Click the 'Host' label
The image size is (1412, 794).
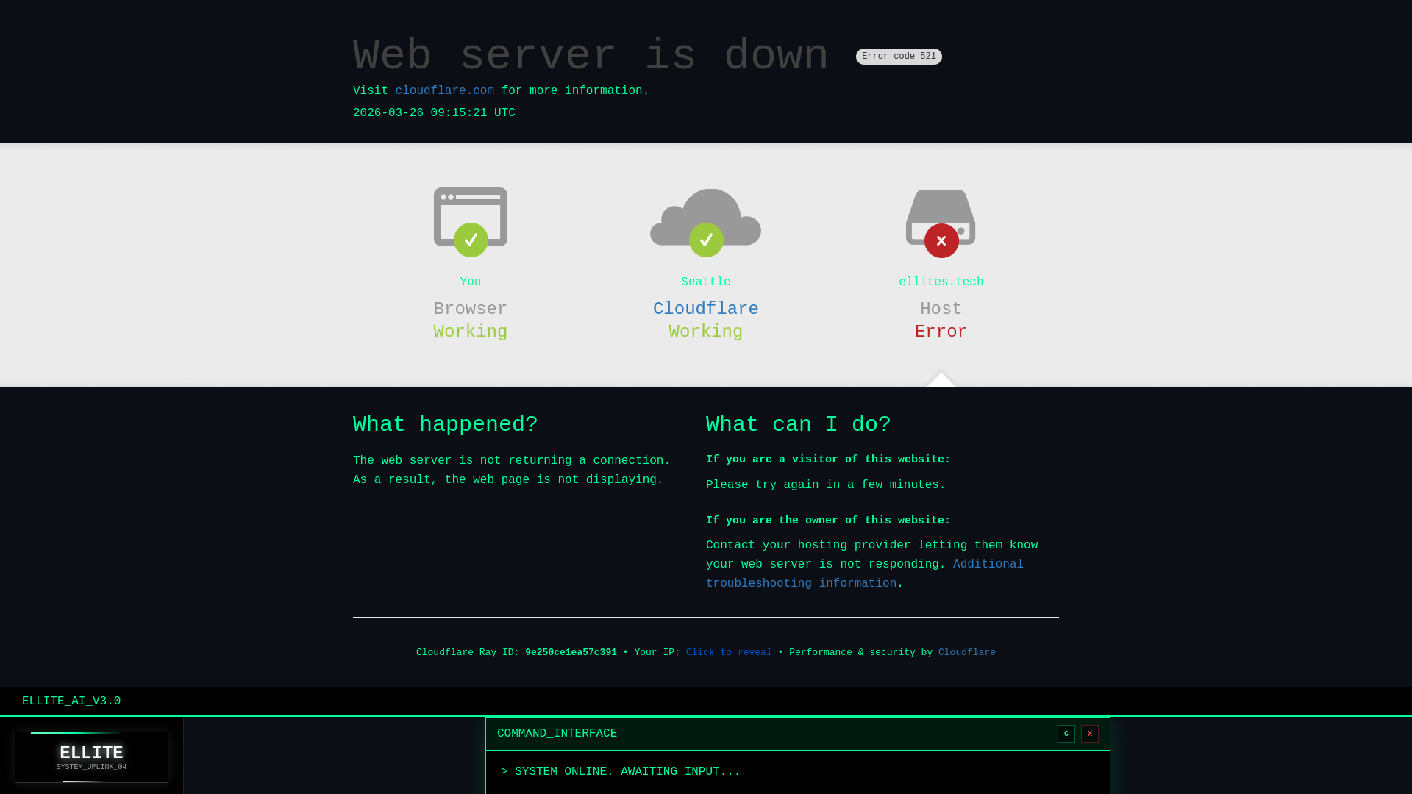[941, 309]
